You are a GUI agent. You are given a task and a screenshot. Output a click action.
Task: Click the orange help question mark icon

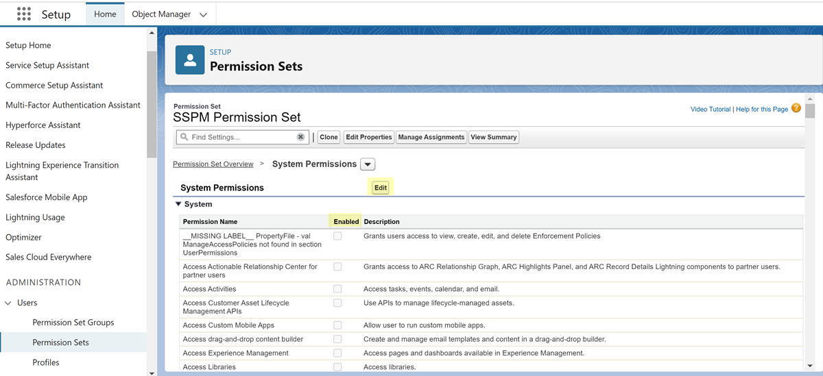(x=796, y=108)
